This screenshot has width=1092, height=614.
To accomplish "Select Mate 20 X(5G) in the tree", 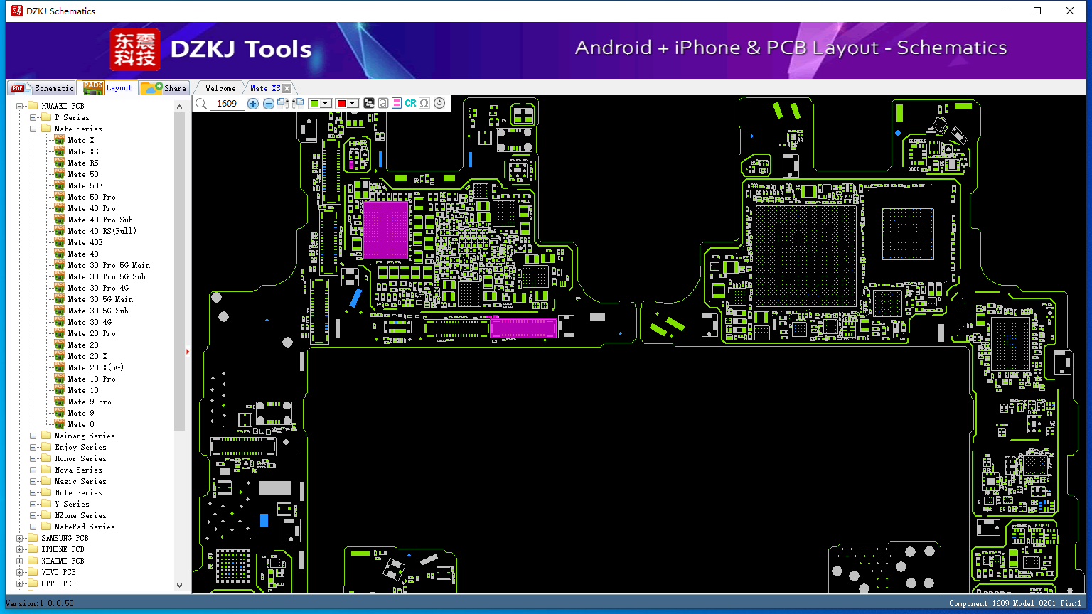I will 96,367.
